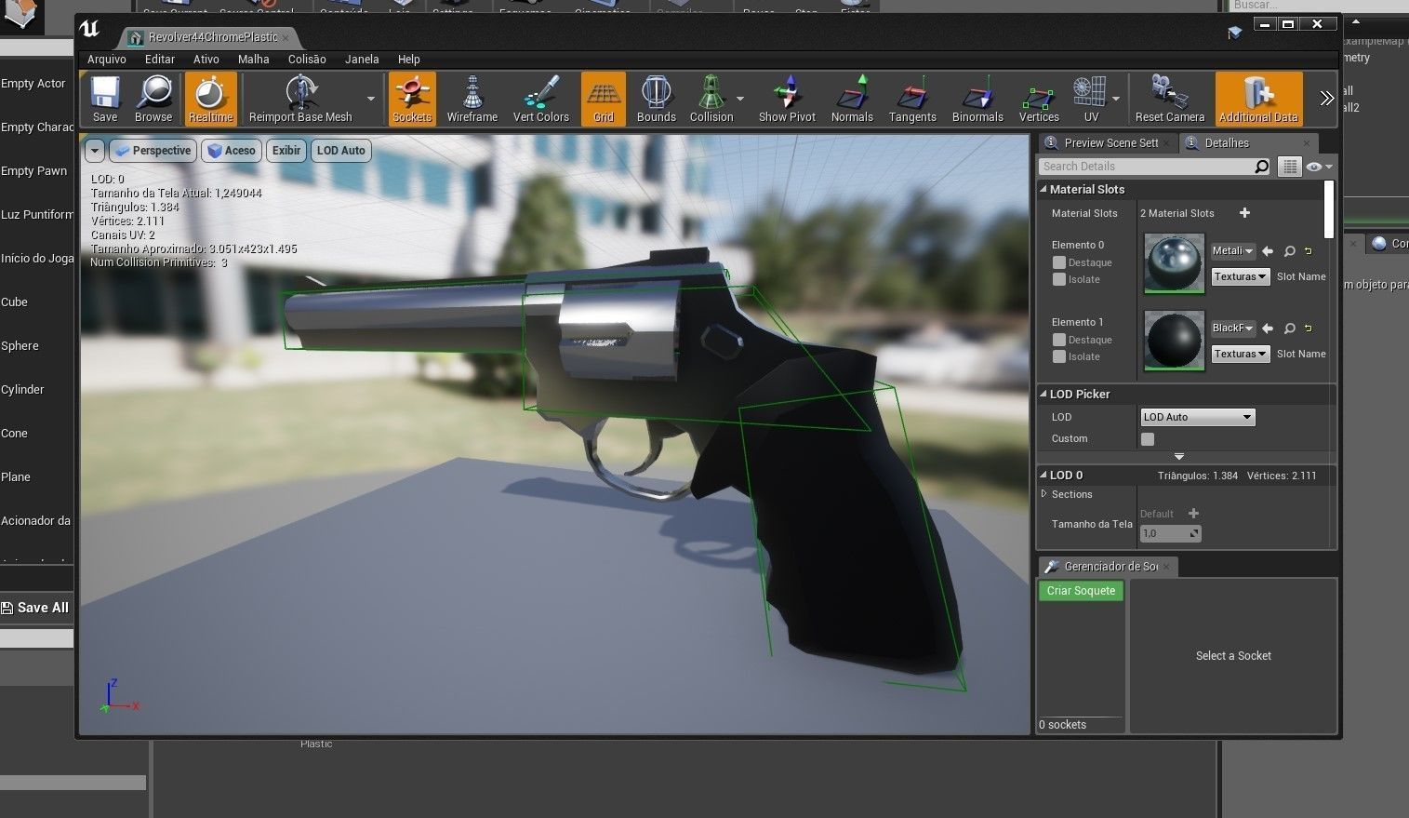Click the details property matrix grid icon
Viewport: 1409px width, 818px height.
click(1289, 167)
